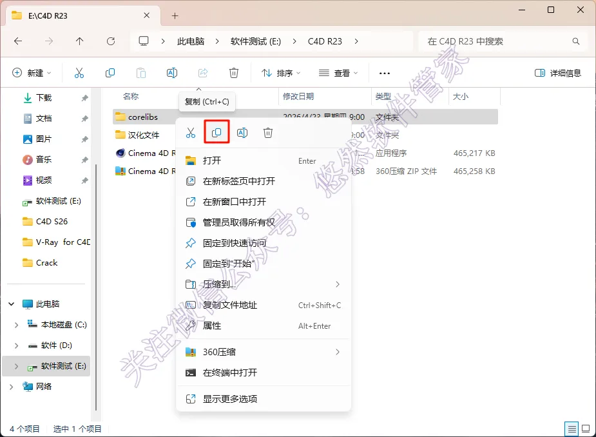
Task: Select 固定到“开始”
Action: [264, 264]
